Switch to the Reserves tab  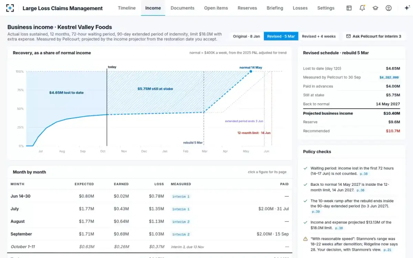click(x=247, y=8)
